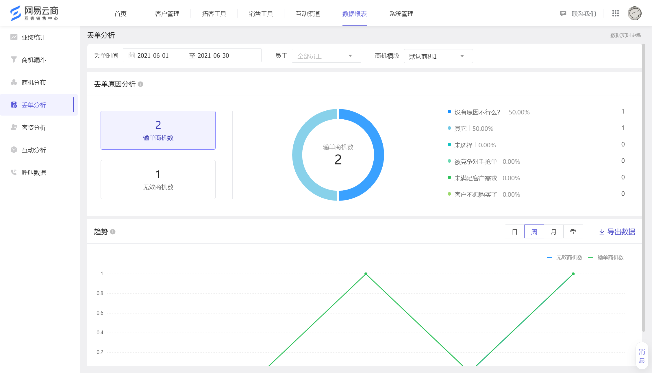The image size is (652, 373).
Task: Select the 月 granularity option
Action: pyautogui.click(x=554, y=232)
